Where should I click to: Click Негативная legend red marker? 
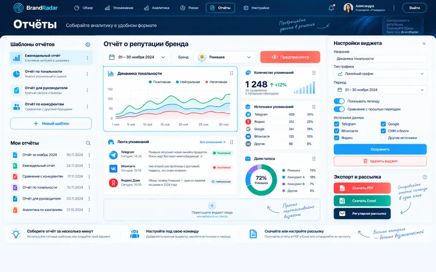tap(207, 82)
